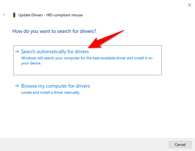Click the device icon beside Update Drivers title
195x151 pixels.
point(14,15)
